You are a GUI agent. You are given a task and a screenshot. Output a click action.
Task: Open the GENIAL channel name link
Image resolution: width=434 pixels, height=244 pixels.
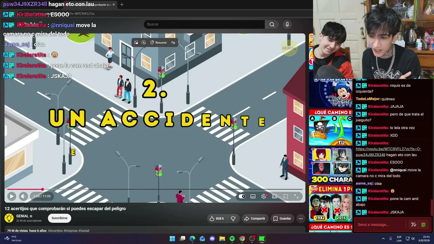22,216
